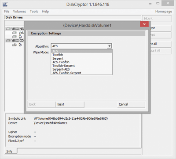Expand the Algorithm dropdown arrow
The image size is (176, 159).
click(109, 46)
